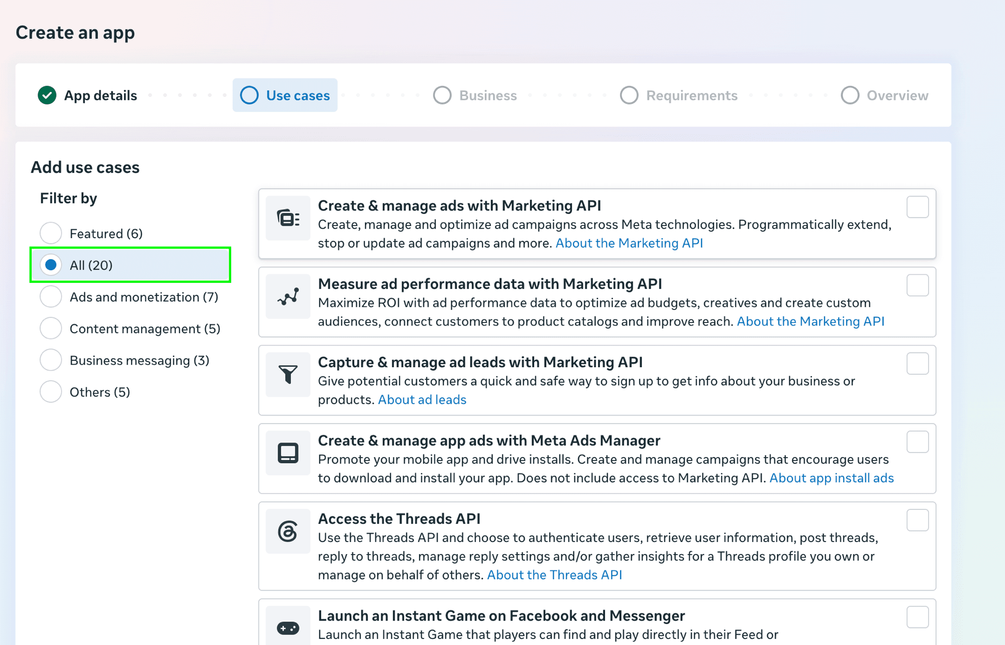Screen dimensions: 1005x645
Task: Check Access the Threads API use case
Action: click(918, 520)
